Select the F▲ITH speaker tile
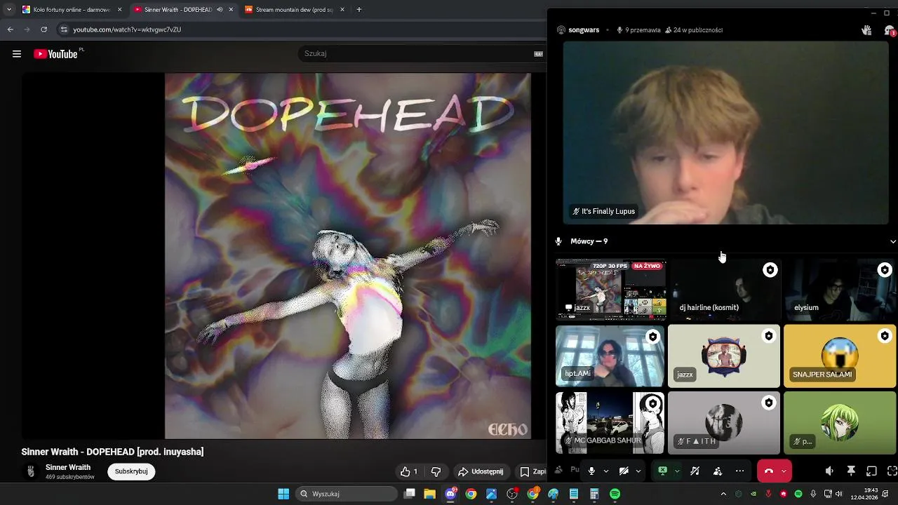The width and height of the screenshot is (898, 505). point(724,423)
